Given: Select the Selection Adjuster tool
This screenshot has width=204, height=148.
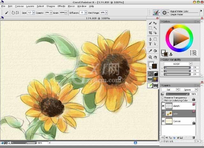Looking at the screenshot, I should coord(155,33).
